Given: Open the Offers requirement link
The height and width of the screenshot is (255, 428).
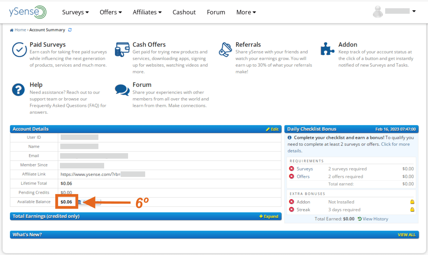Looking at the screenshot, I should pyautogui.click(x=303, y=177).
